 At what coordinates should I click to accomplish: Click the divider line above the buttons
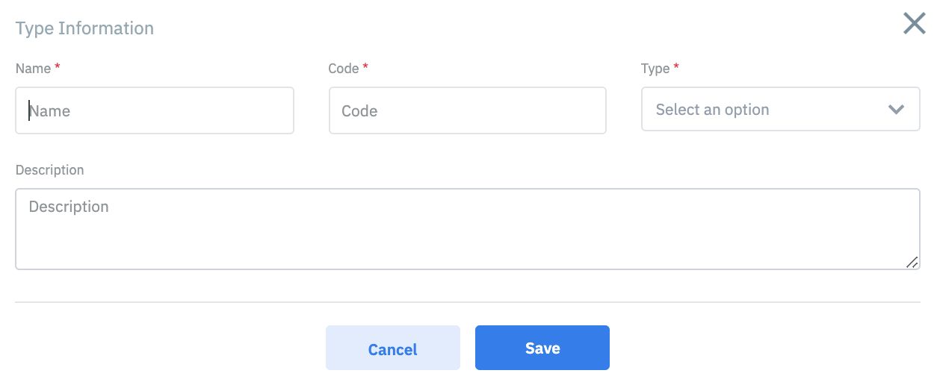click(467, 302)
